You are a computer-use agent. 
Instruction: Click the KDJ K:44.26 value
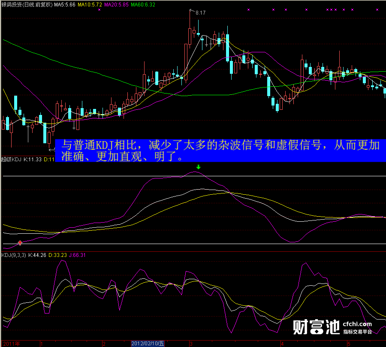coord(37,255)
